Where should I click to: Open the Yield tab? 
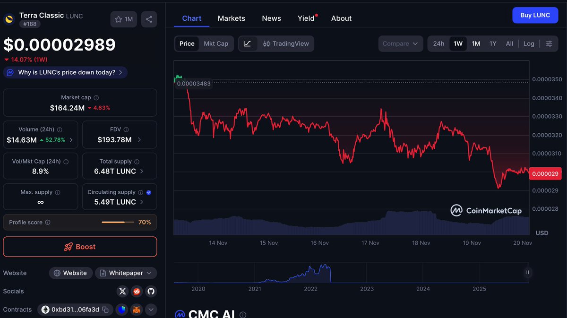306,18
